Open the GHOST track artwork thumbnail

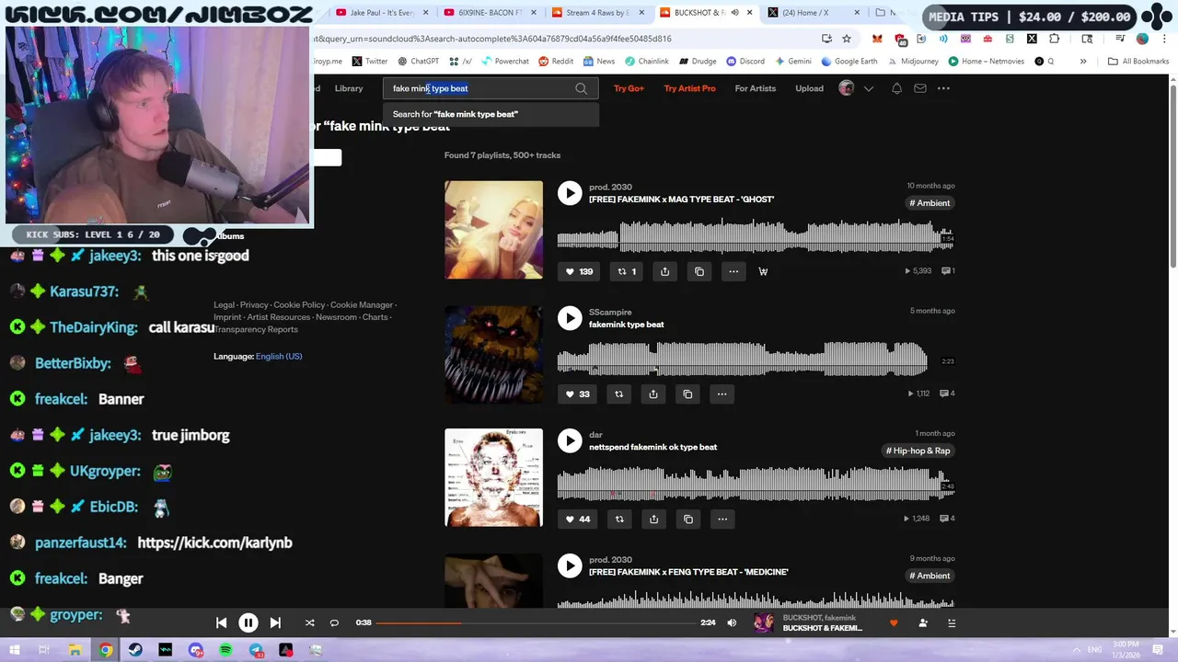pos(493,230)
